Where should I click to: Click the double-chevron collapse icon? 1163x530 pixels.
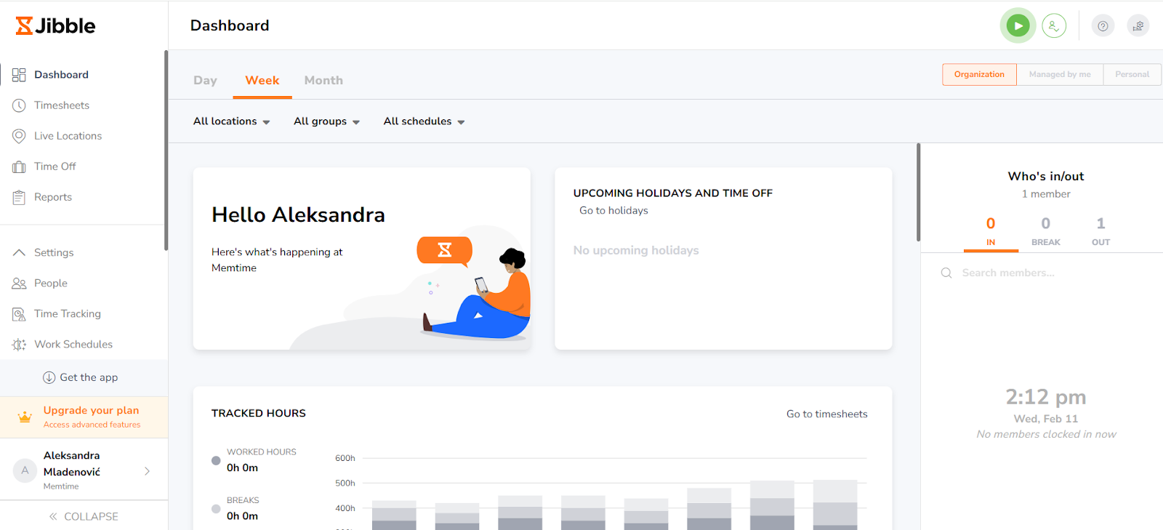(53, 516)
